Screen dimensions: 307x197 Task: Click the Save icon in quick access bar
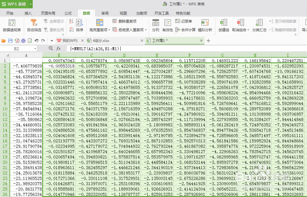coord(11,41)
